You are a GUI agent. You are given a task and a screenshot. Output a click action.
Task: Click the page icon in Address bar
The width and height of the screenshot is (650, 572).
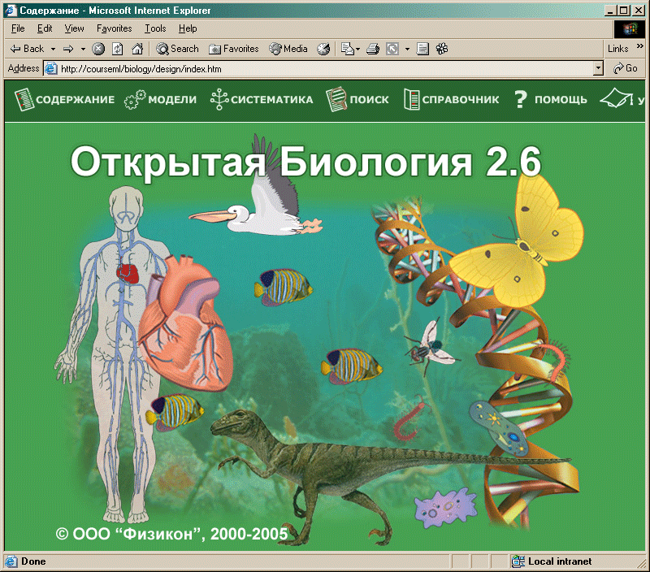(51, 68)
